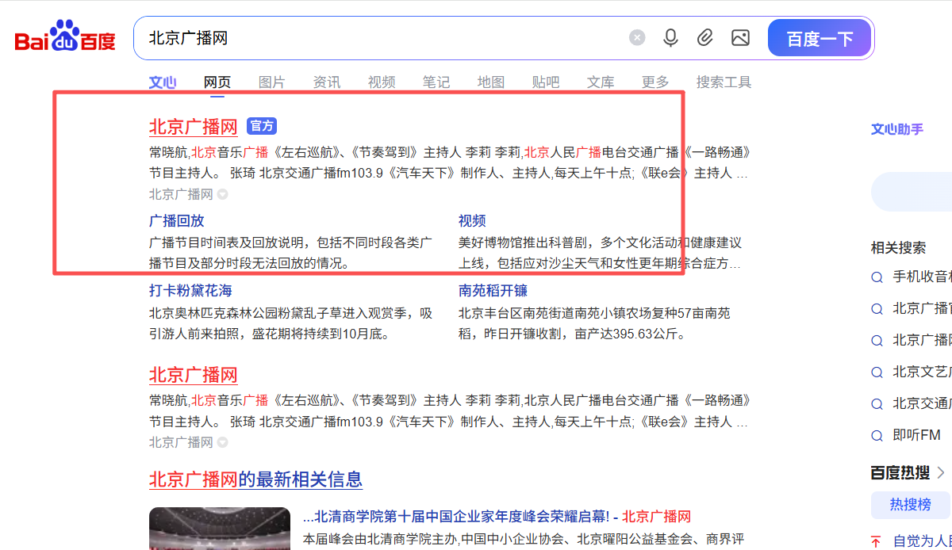Image resolution: width=952 pixels, height=550 pixels.
Task: Click the paperclip attachment icon
Action: (705, 37)
